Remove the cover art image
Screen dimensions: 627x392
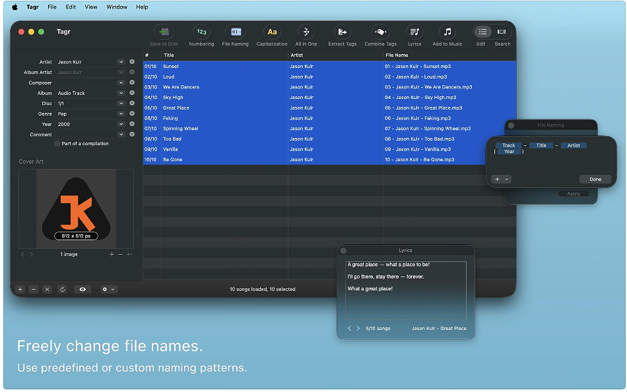click(x=120, y=254)
